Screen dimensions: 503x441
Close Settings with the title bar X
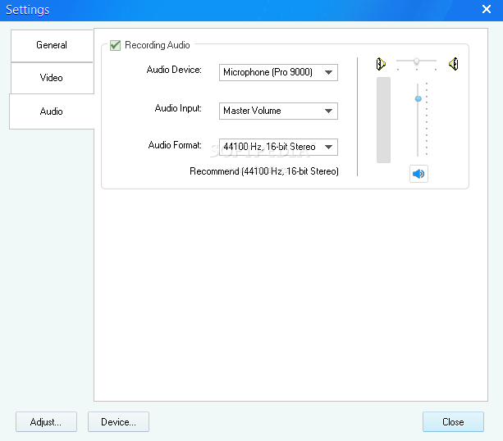click(x=487, y=9)
